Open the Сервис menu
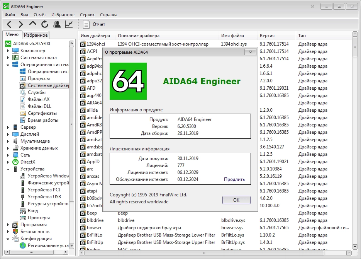 point(87,15)
